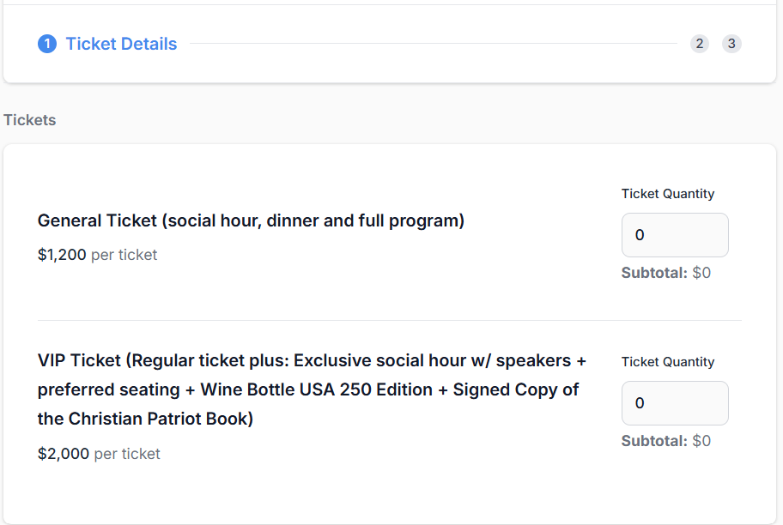Click 'Wine Bottle USA 250 Edition' text
The image size is (783, 525).
click(317, 389)
